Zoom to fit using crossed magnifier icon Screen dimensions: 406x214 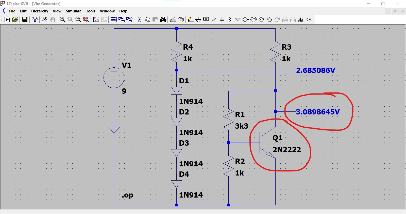pos(86,20)
